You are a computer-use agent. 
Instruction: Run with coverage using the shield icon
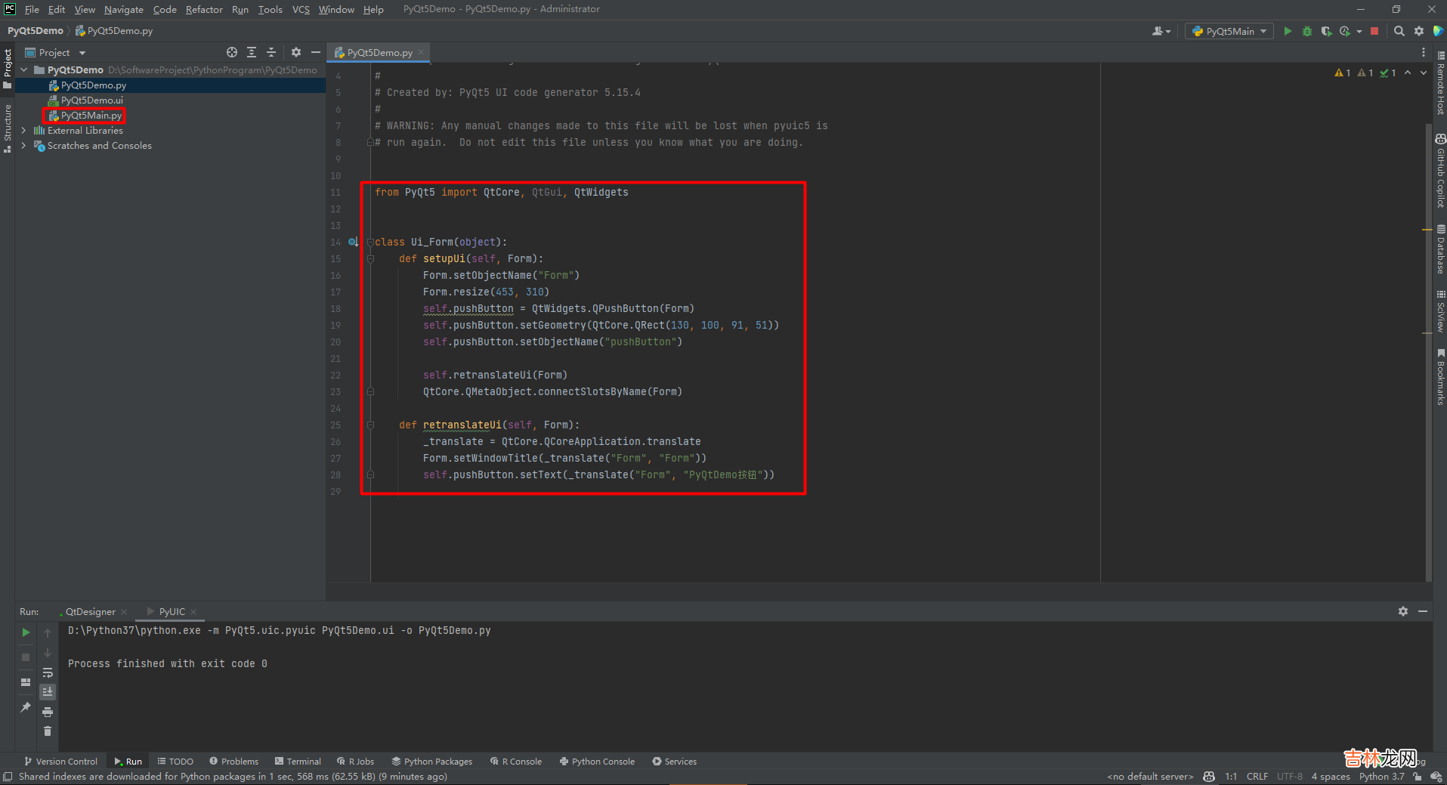coord(1326,31)
